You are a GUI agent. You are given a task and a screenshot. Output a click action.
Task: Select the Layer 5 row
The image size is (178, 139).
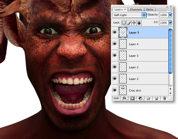tap(140, 32)
